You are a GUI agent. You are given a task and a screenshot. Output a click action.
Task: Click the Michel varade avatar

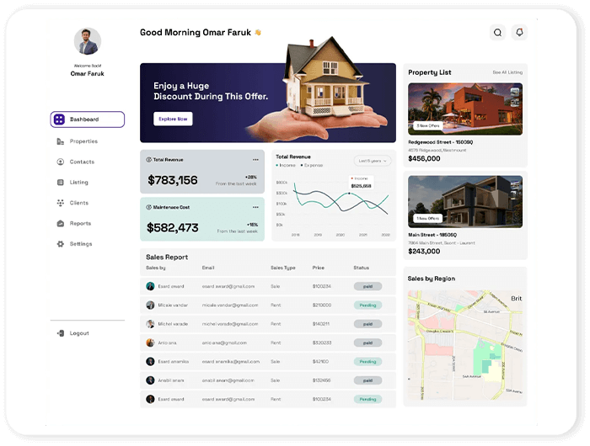click(x=150, y=324)
